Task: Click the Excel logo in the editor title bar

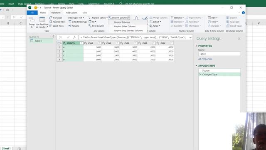Action: pyautogui.click(x=30, y=7)
